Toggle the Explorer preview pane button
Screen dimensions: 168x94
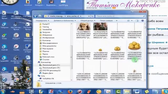pos(137,21)
